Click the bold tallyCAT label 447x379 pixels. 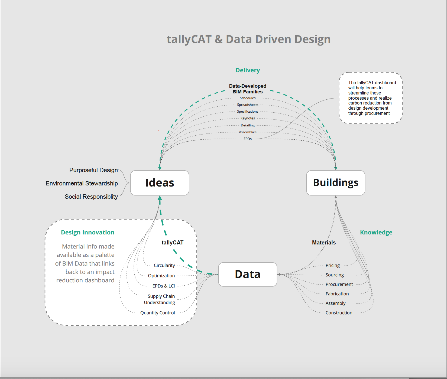pos(173,243)
